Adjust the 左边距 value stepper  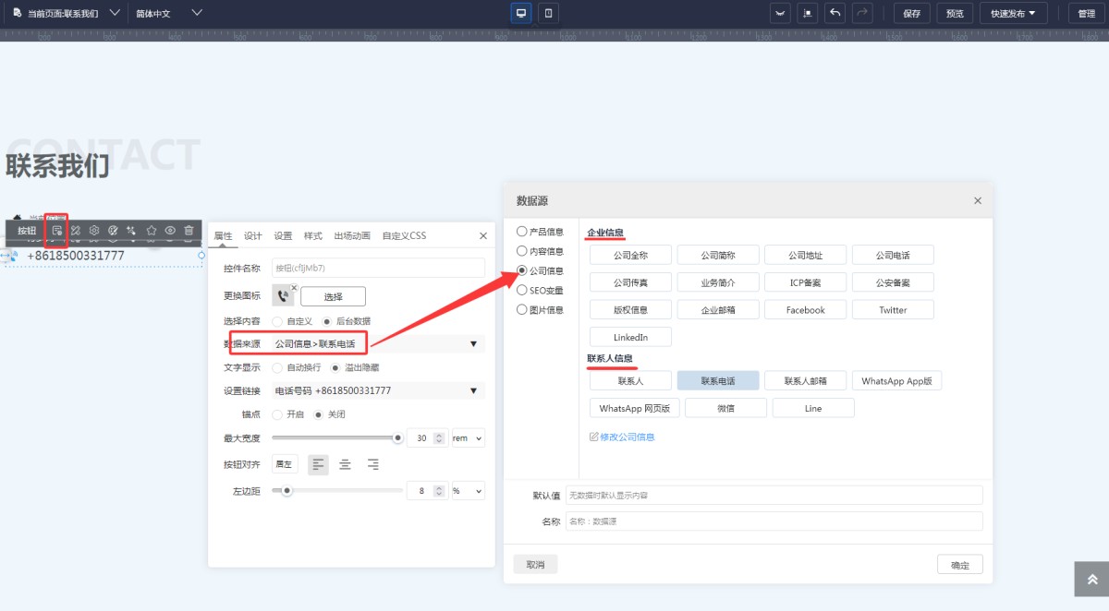(x=440, y=491)
